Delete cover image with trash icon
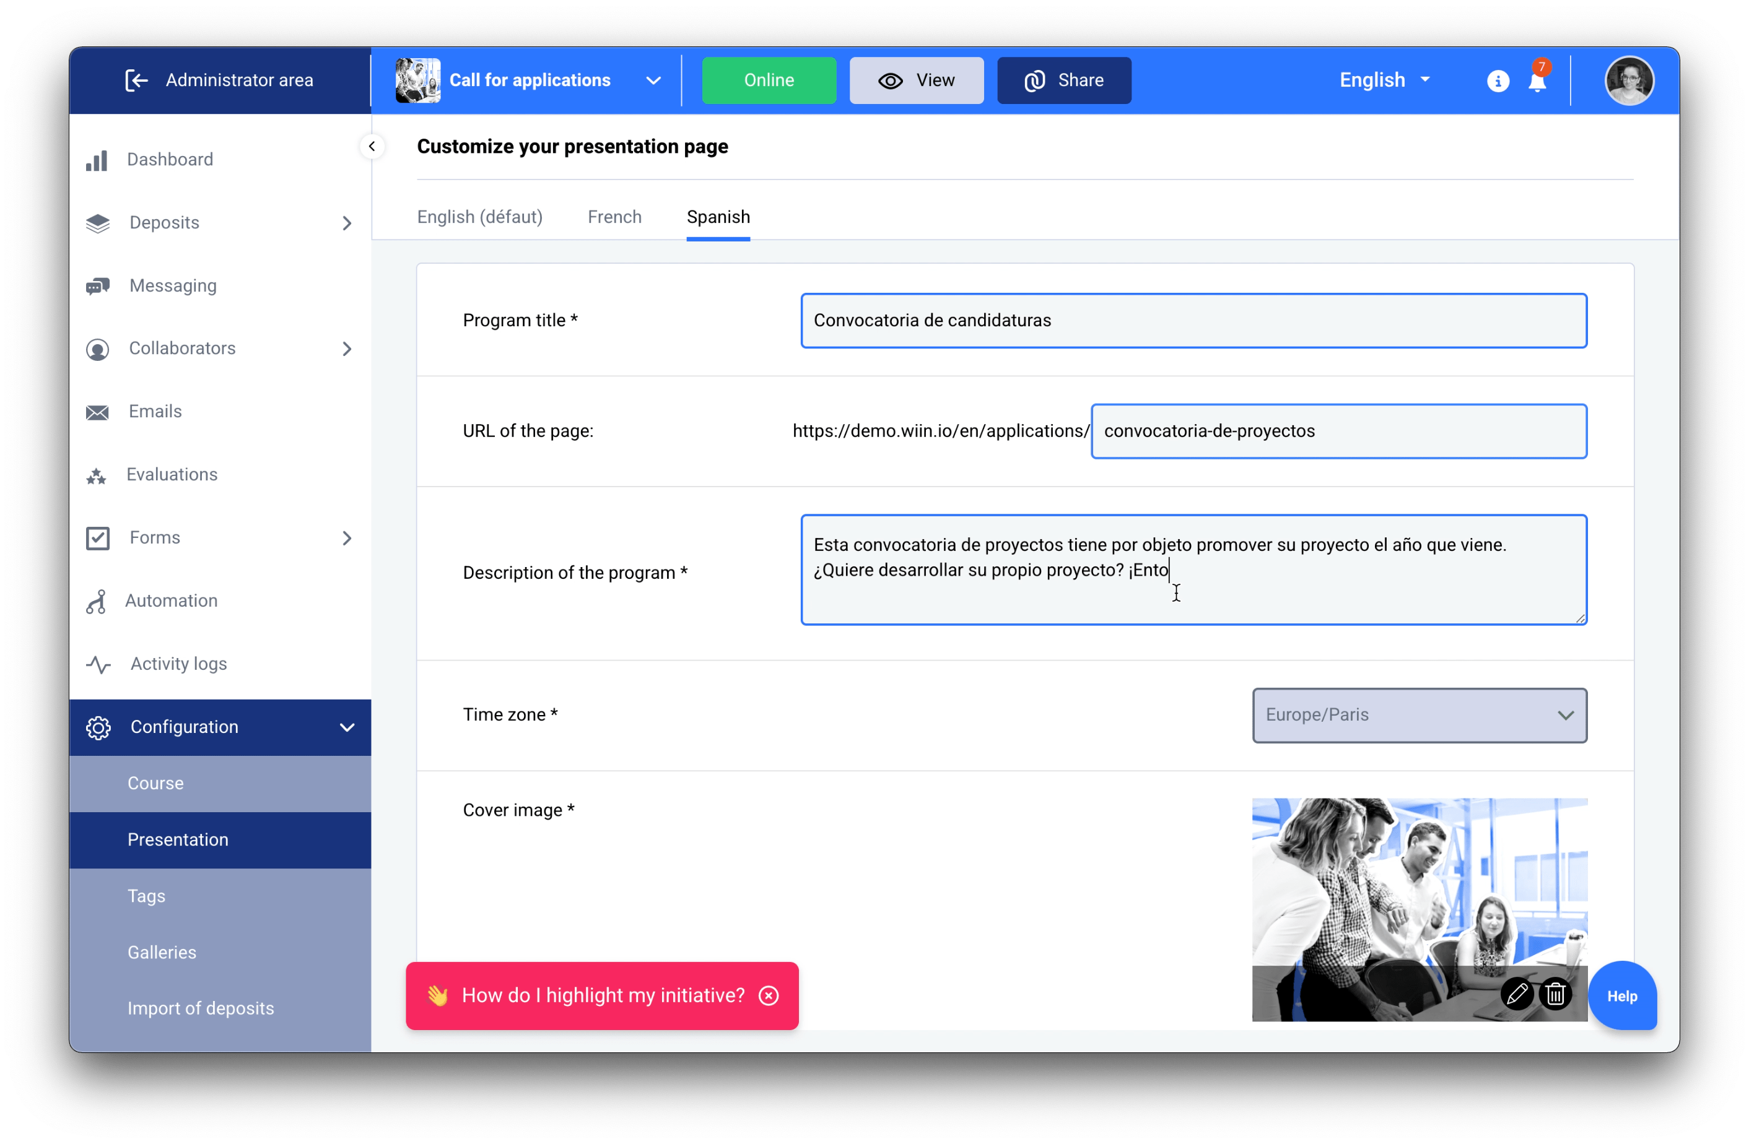The height and width of the screenshot is (1144, 1749). pyautogui.click(x=1555, y=994)
